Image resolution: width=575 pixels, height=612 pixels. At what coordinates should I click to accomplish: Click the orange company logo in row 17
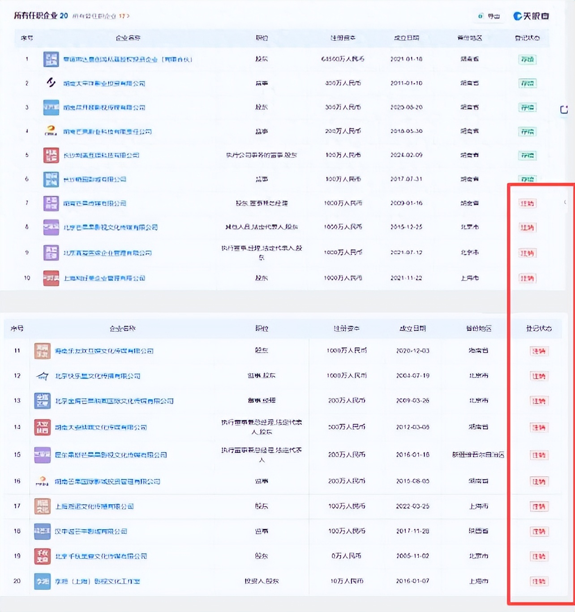[43, 506]
